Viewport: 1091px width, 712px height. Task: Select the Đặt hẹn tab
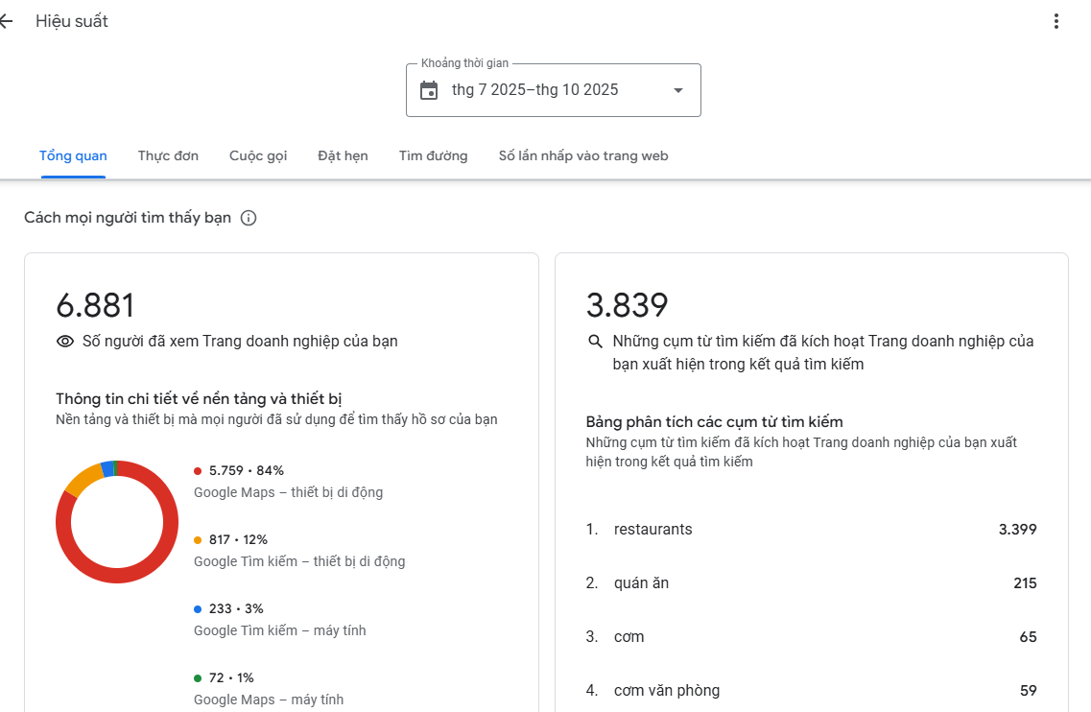(343, 155)
